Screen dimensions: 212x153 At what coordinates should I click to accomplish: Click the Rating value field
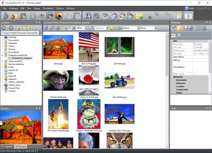coord(201,60)
